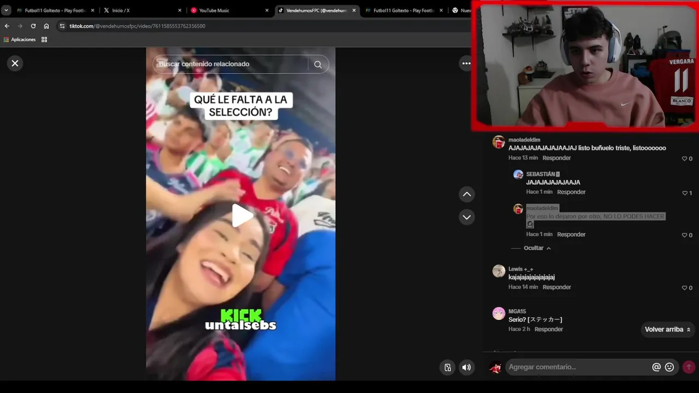Click Responder under Lewis +_+ comment
This screenshot has height=393, width=699.
(x=556, y=287)
